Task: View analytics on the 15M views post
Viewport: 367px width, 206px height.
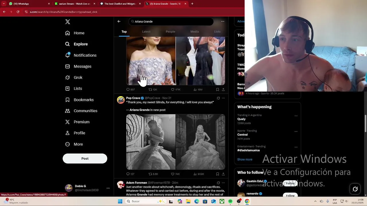Action: click(x=198, y=90)
